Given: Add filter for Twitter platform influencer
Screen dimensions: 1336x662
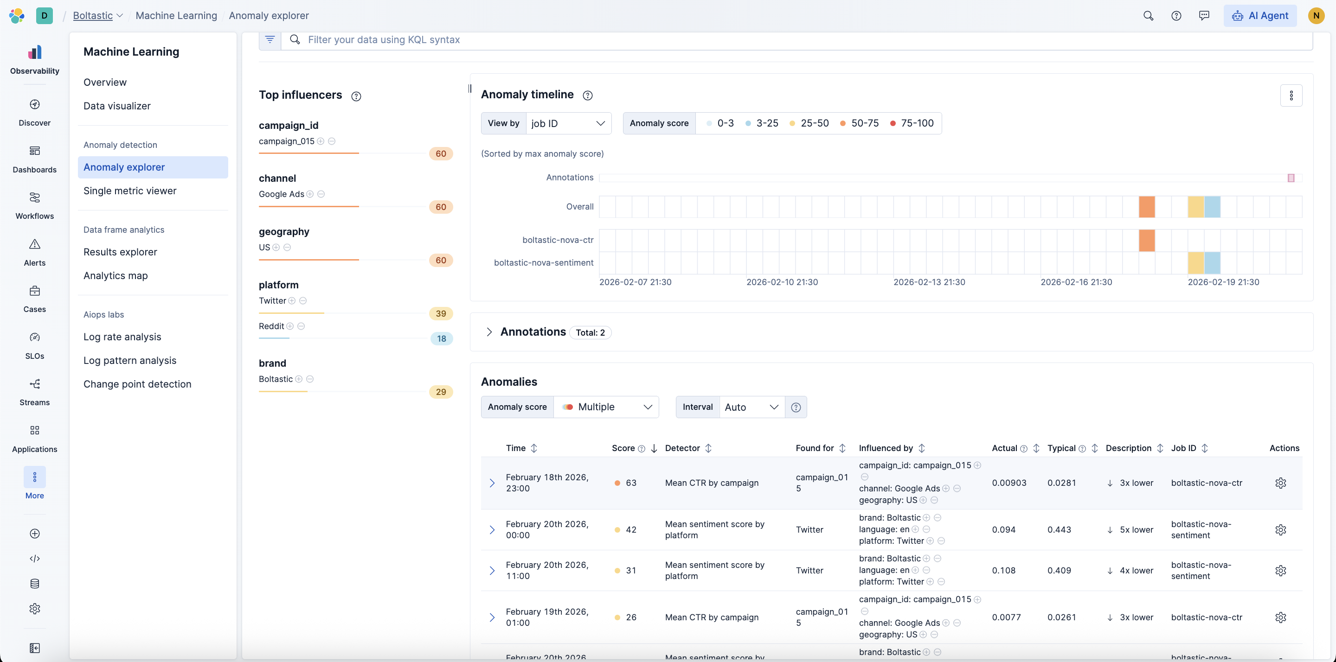Looking at the screenshot, I should [292, 301].
